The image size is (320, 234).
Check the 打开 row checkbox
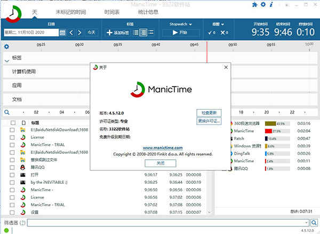(12, 175)
